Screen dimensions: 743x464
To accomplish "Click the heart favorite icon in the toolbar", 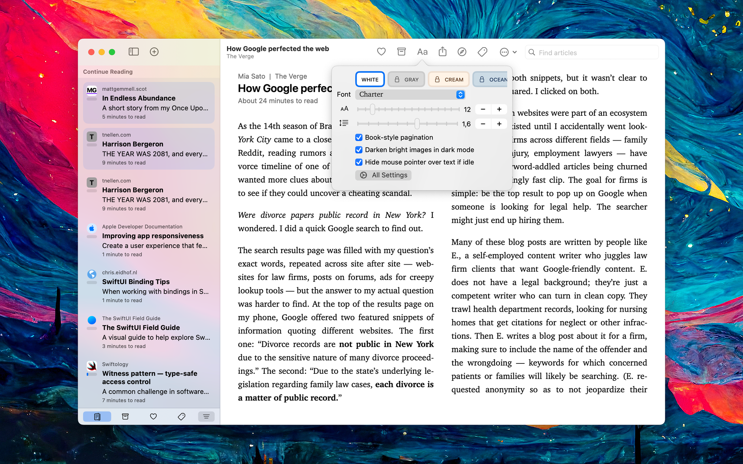I will coord(381,52).
